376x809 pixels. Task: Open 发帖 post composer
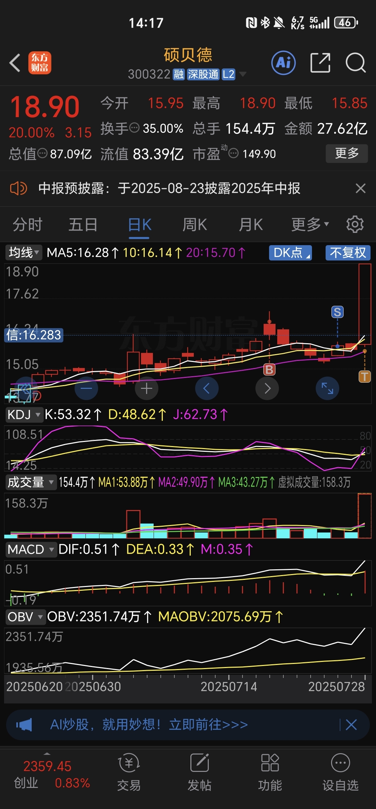pyautogui.click(x=200, y=772)
